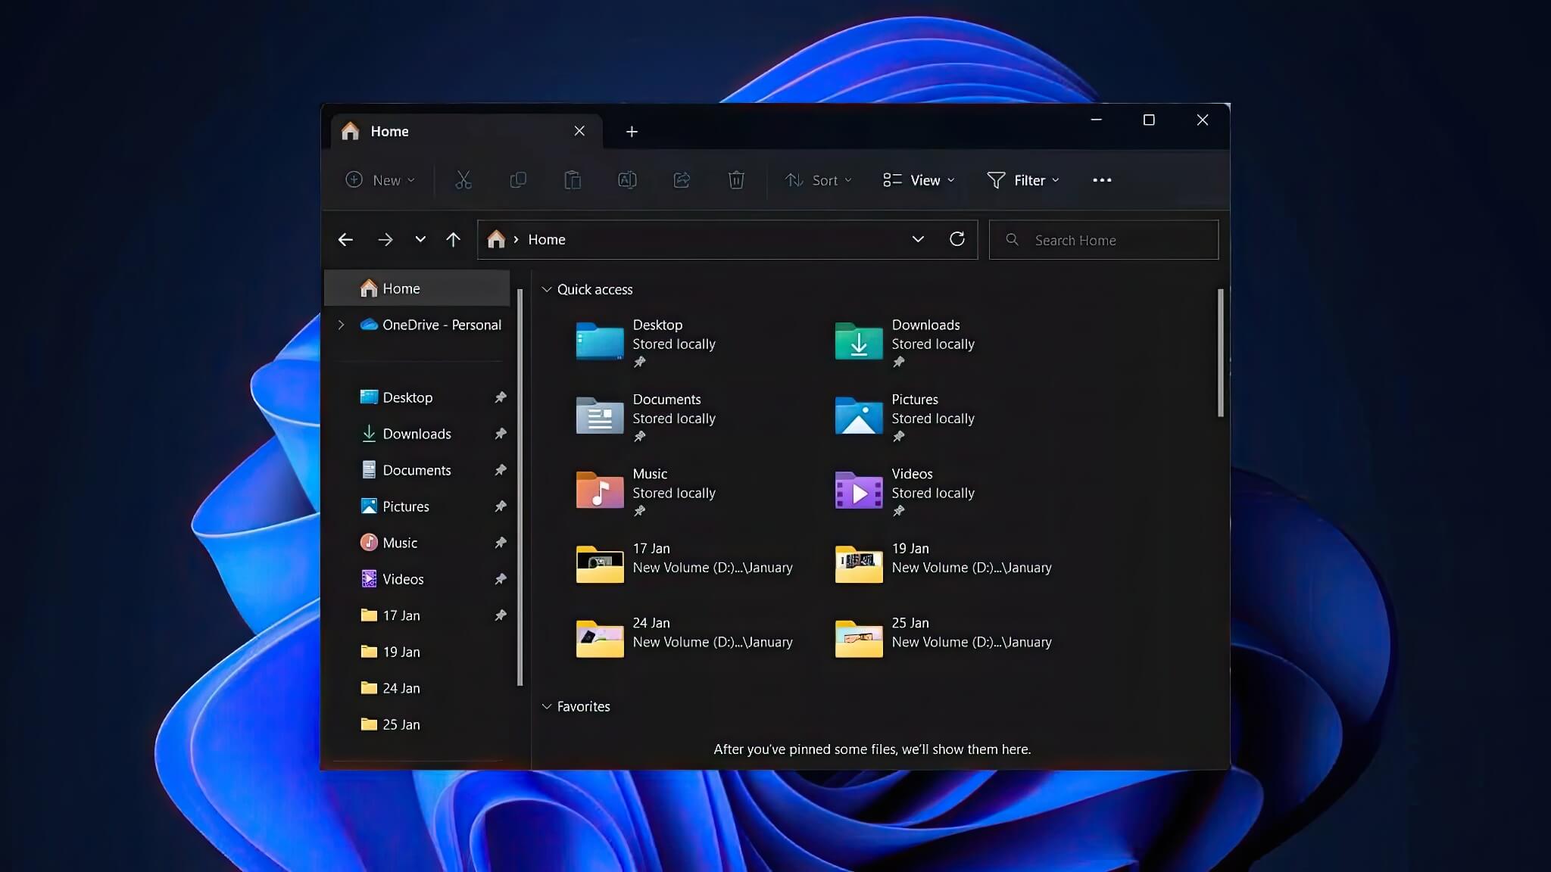Click inside the Search Home field
Viewport: 1551px width, 872px height.
pyautogui.click(x=1104, y=239)
